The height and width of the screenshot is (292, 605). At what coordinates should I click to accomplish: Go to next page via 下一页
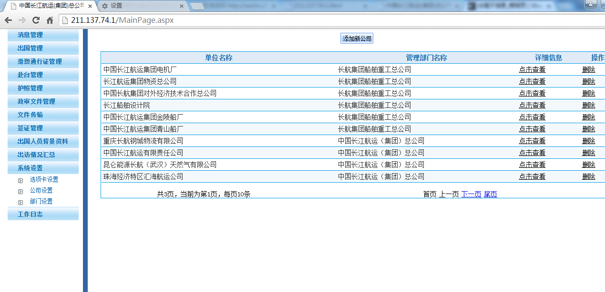coord(471,194)
